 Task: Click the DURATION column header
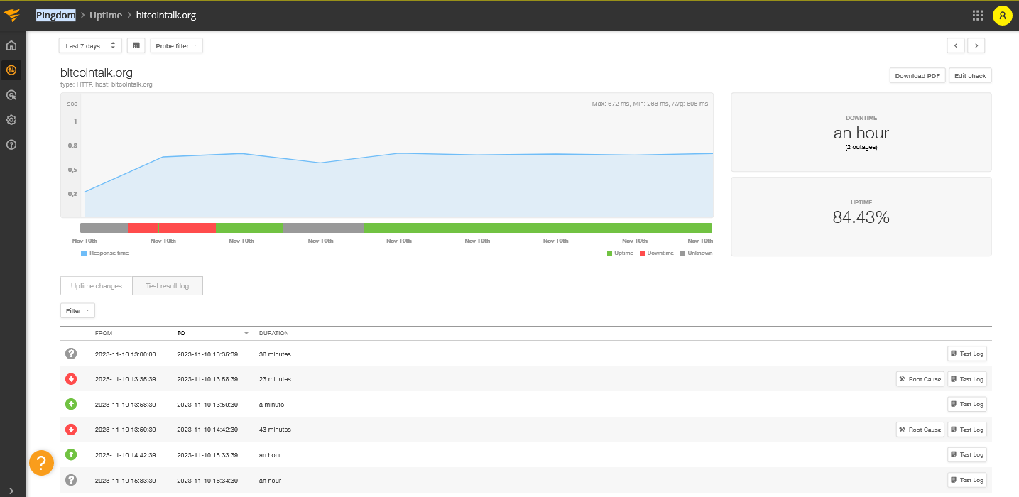coord(273,333)
